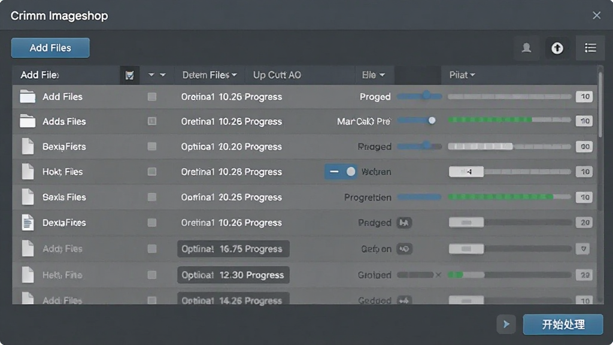
Task: Open the Elie dropdown in header
Action: (373, 75)
